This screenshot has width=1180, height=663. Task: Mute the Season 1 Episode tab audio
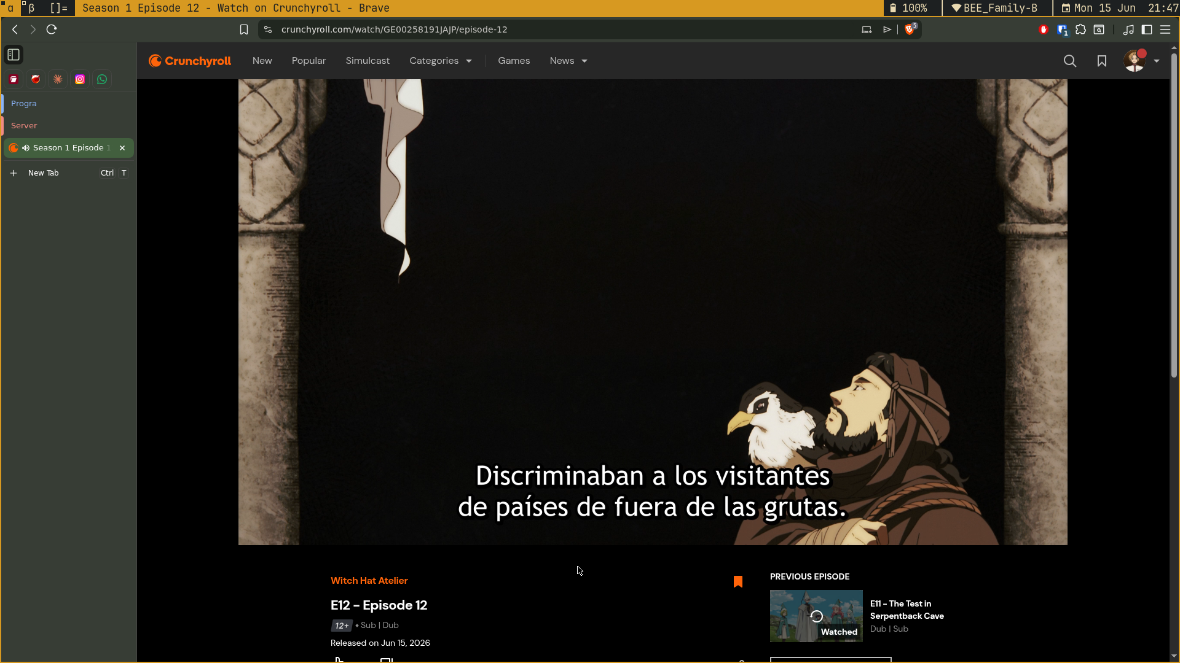point(26,148)
